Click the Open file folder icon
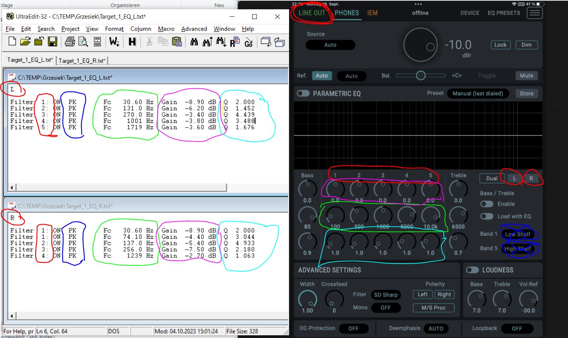Viewport: 568px width, 338px height. [x=25, y=41]
